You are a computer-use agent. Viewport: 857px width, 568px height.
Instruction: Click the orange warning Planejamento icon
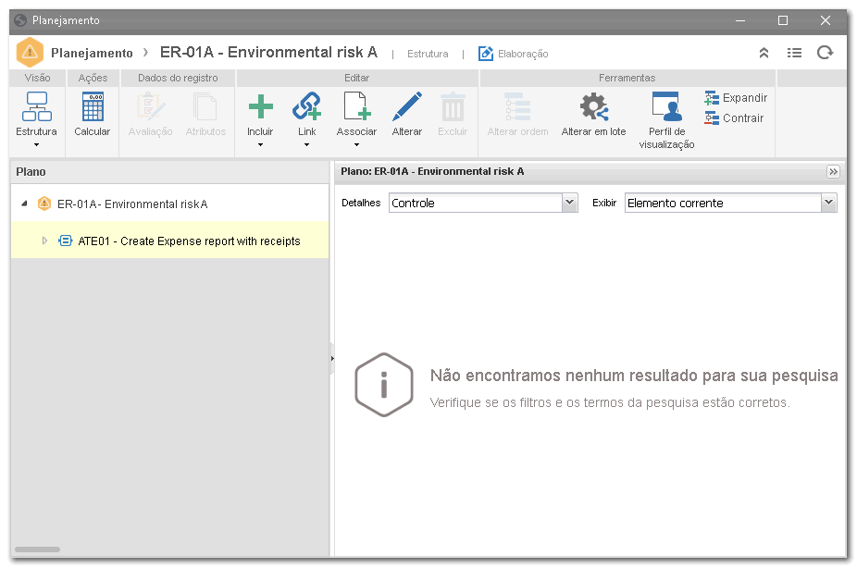[30, 53]
